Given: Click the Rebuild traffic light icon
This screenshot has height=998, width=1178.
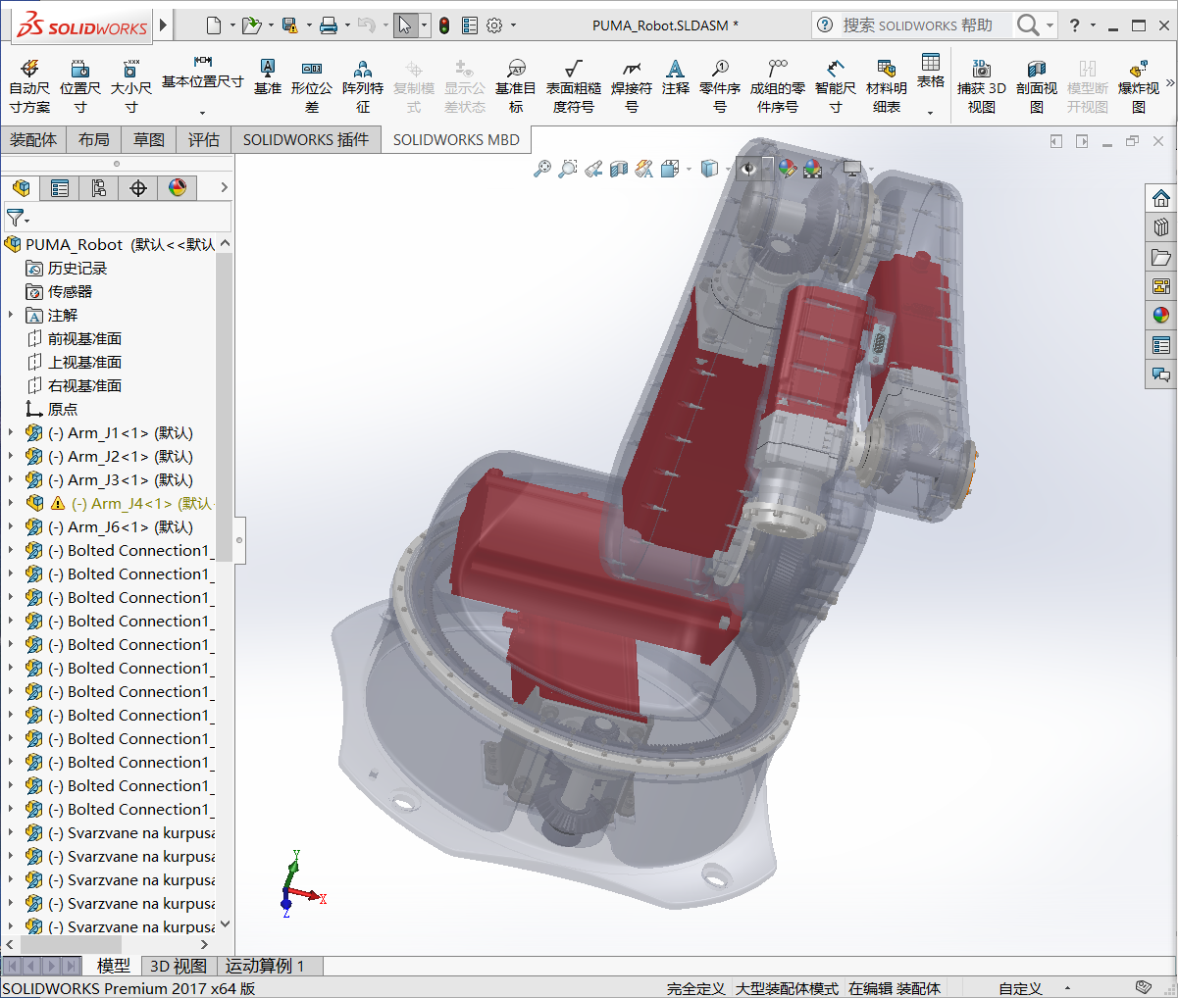Looking at the screenshot, I should coord(444,25).
